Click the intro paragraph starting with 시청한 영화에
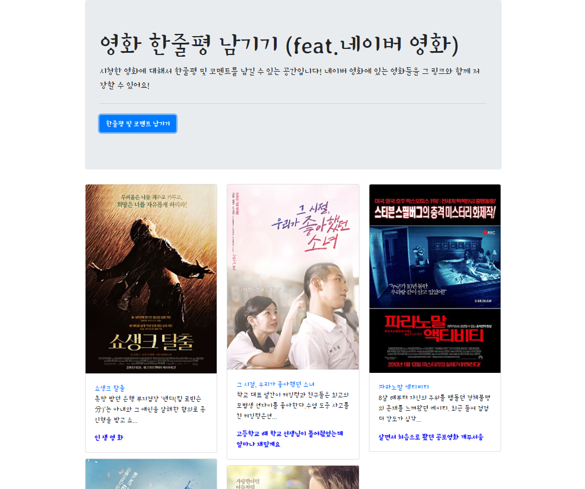This screenshot has height=489, width=585. pos(290,78)
